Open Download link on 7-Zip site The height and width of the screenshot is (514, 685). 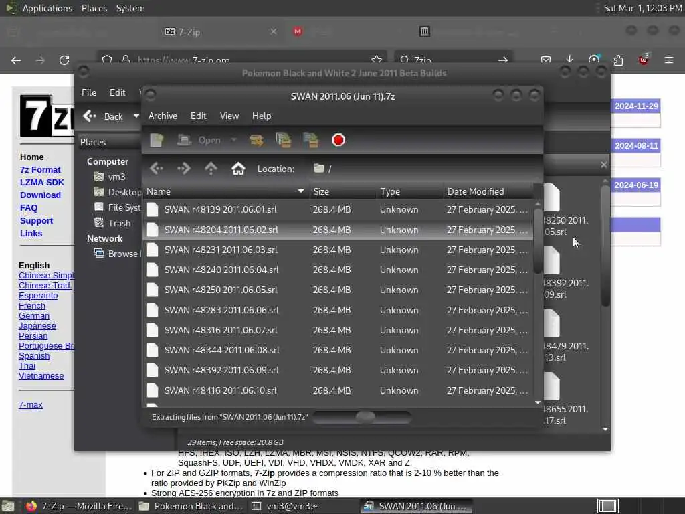point(40,195)
